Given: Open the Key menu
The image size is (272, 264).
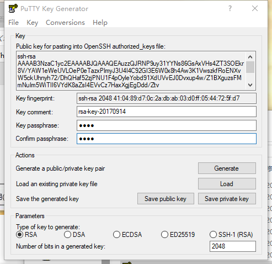Looking at the screenshot, I should (x=32, y=23).
